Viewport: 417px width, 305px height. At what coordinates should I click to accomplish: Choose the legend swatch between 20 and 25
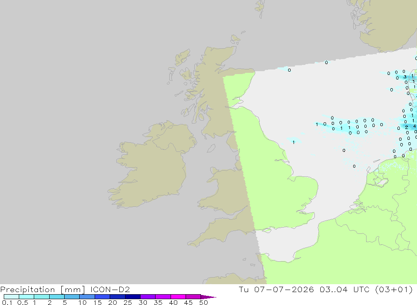117,297
